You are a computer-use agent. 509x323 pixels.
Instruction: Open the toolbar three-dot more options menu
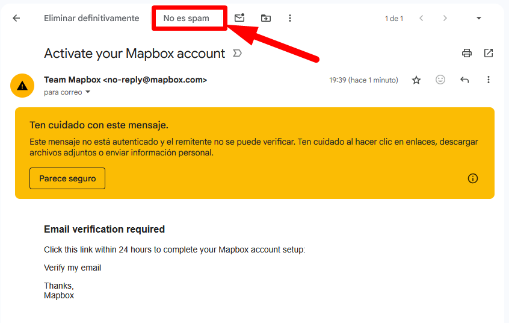(x=290, y=18)
